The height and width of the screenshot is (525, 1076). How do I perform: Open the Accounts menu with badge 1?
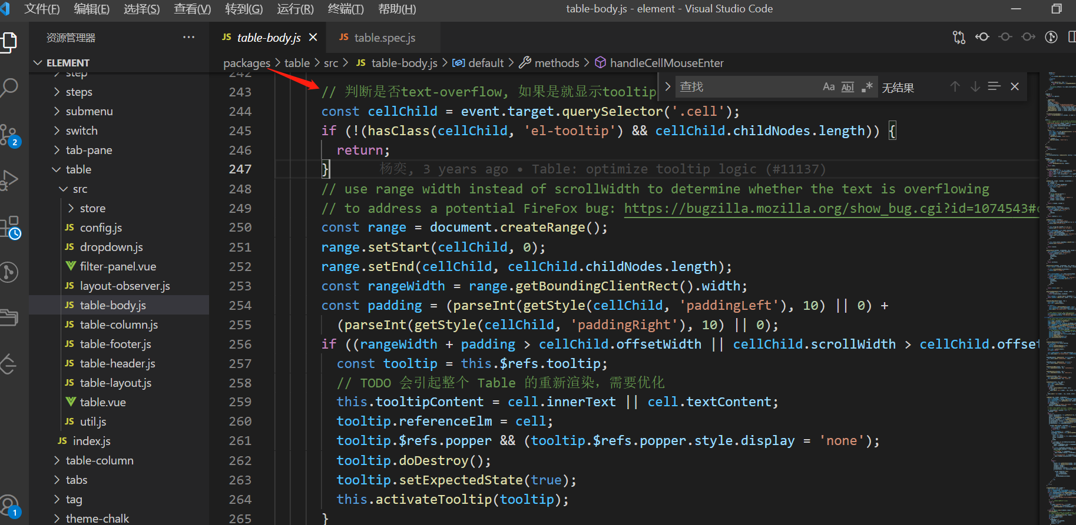coord(9,506)
